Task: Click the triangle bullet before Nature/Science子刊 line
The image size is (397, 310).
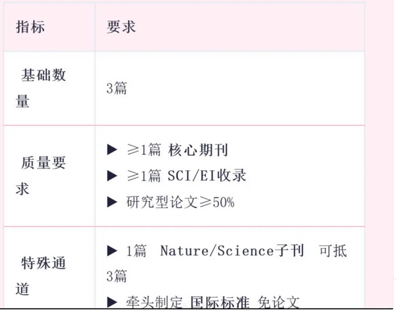Action: tap(112, 251)
